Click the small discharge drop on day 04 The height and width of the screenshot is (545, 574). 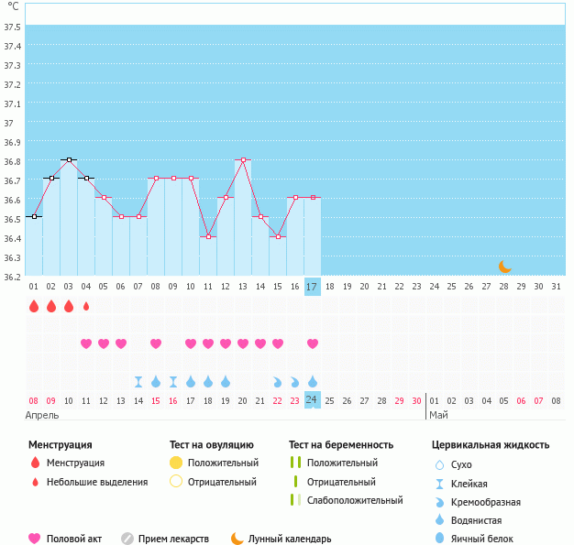[86, 306]
